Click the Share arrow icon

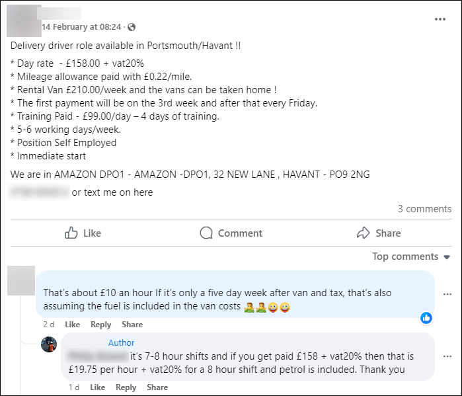363,233
